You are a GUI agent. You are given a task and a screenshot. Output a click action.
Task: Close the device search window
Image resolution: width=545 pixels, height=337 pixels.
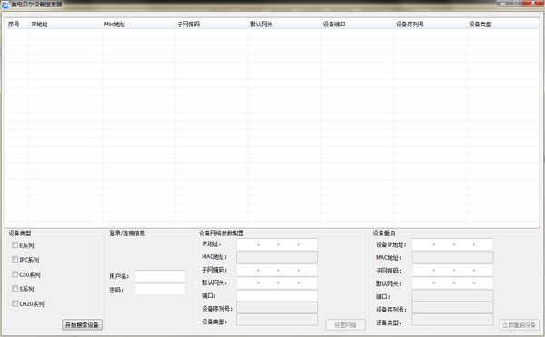click(x=533, y=3)
